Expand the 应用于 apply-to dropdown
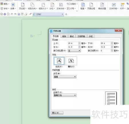Screen dimensions: 129x124 (x=65, y=95)
